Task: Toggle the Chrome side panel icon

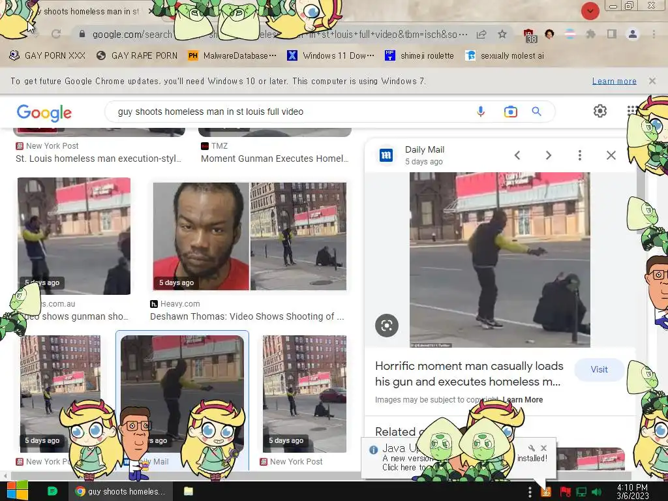Action: pos(612,34)
